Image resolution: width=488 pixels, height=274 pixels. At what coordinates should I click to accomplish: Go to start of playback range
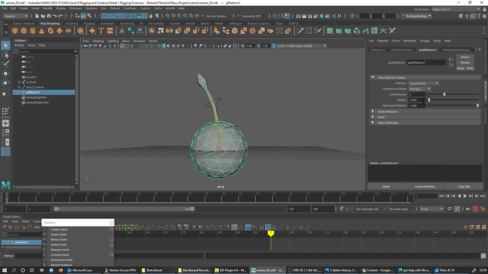tap(441, 196)
